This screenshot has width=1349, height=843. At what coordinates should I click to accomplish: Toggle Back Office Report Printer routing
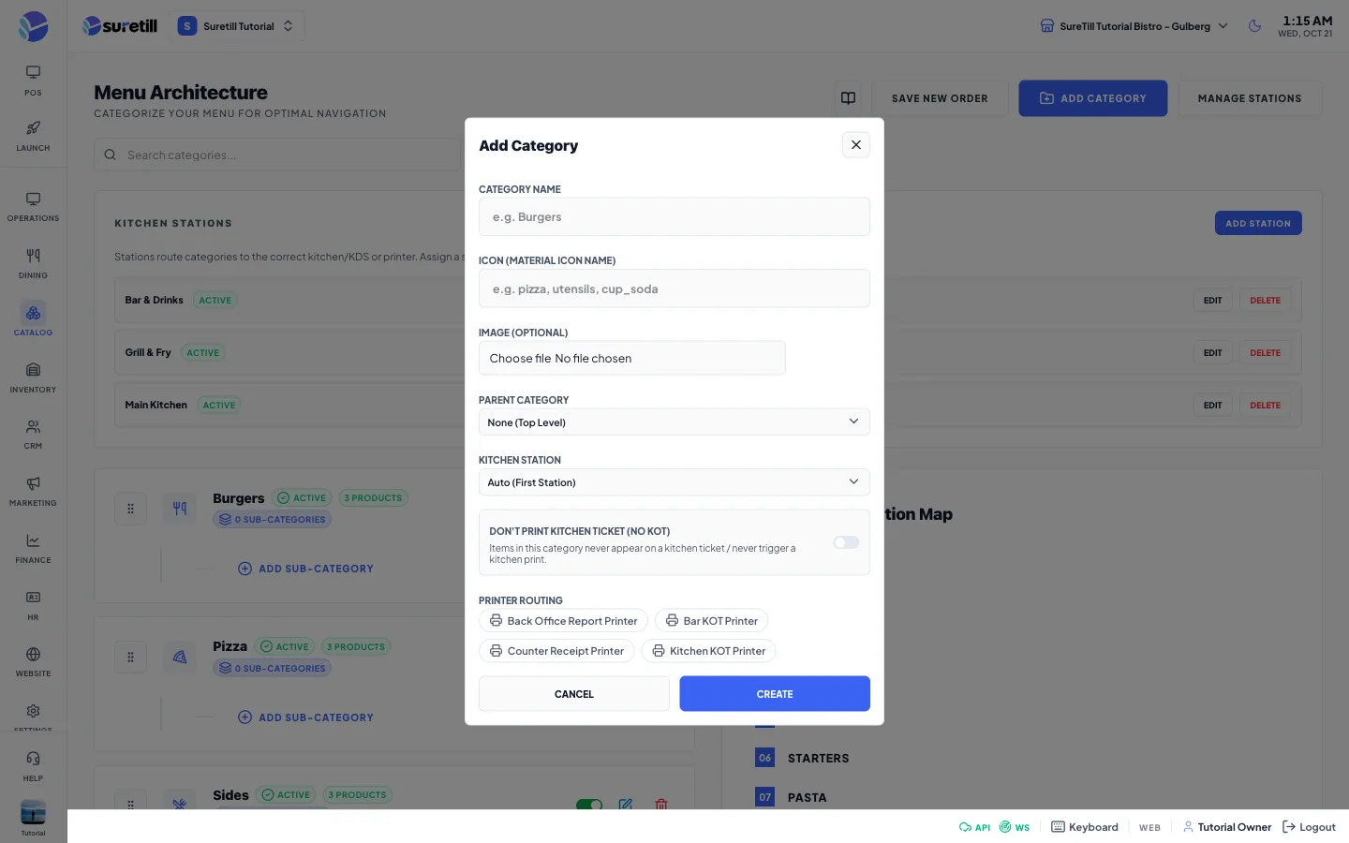point(563,621)
